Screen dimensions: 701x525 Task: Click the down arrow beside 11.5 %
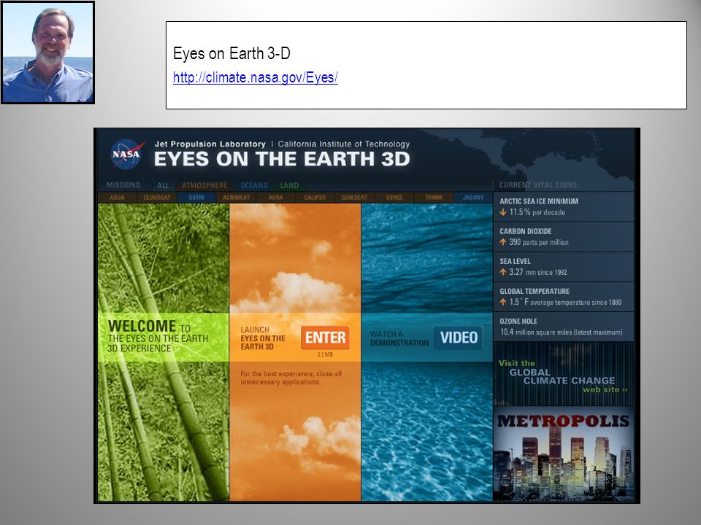(x=503, y=212)
